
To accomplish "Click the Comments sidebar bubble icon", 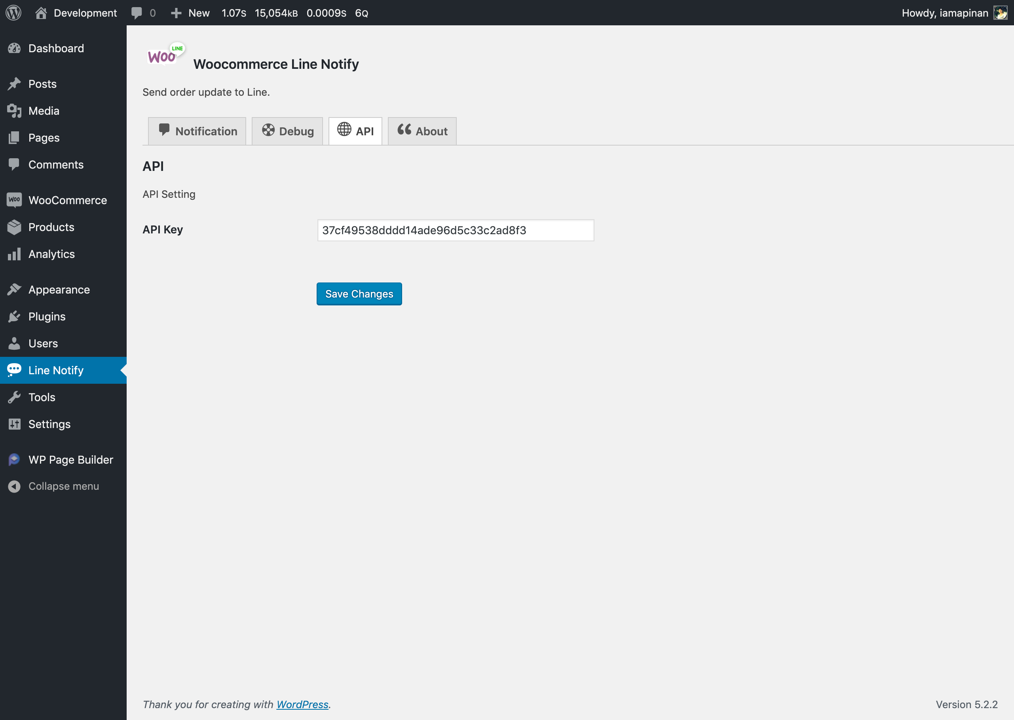I will point(14,165).
